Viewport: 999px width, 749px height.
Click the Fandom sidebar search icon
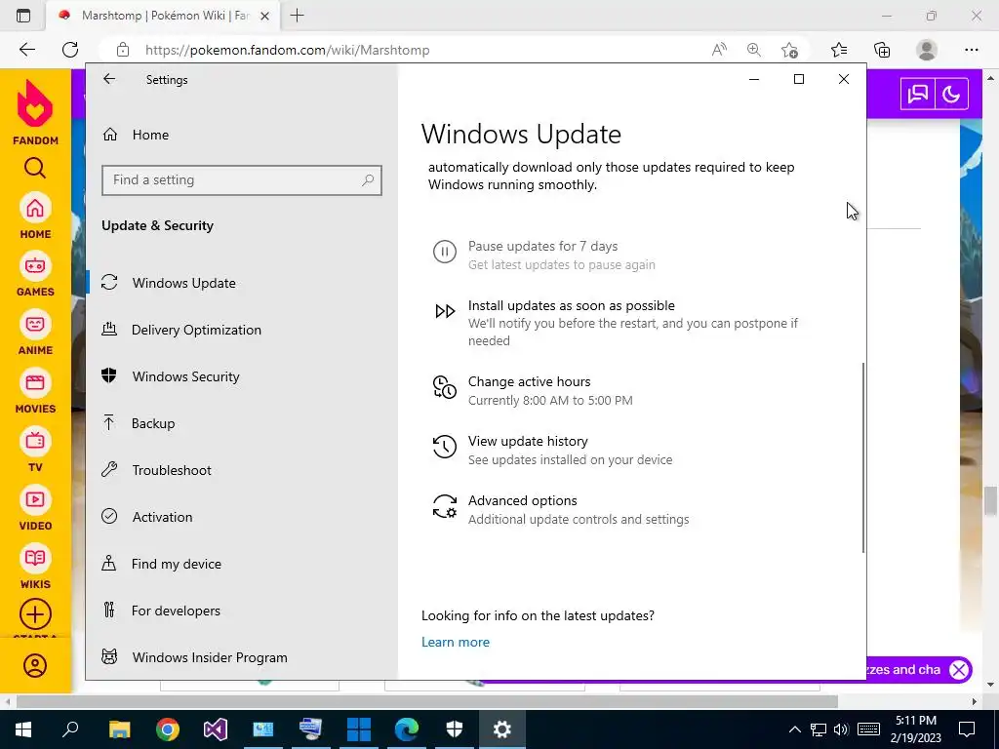(35, 168)
